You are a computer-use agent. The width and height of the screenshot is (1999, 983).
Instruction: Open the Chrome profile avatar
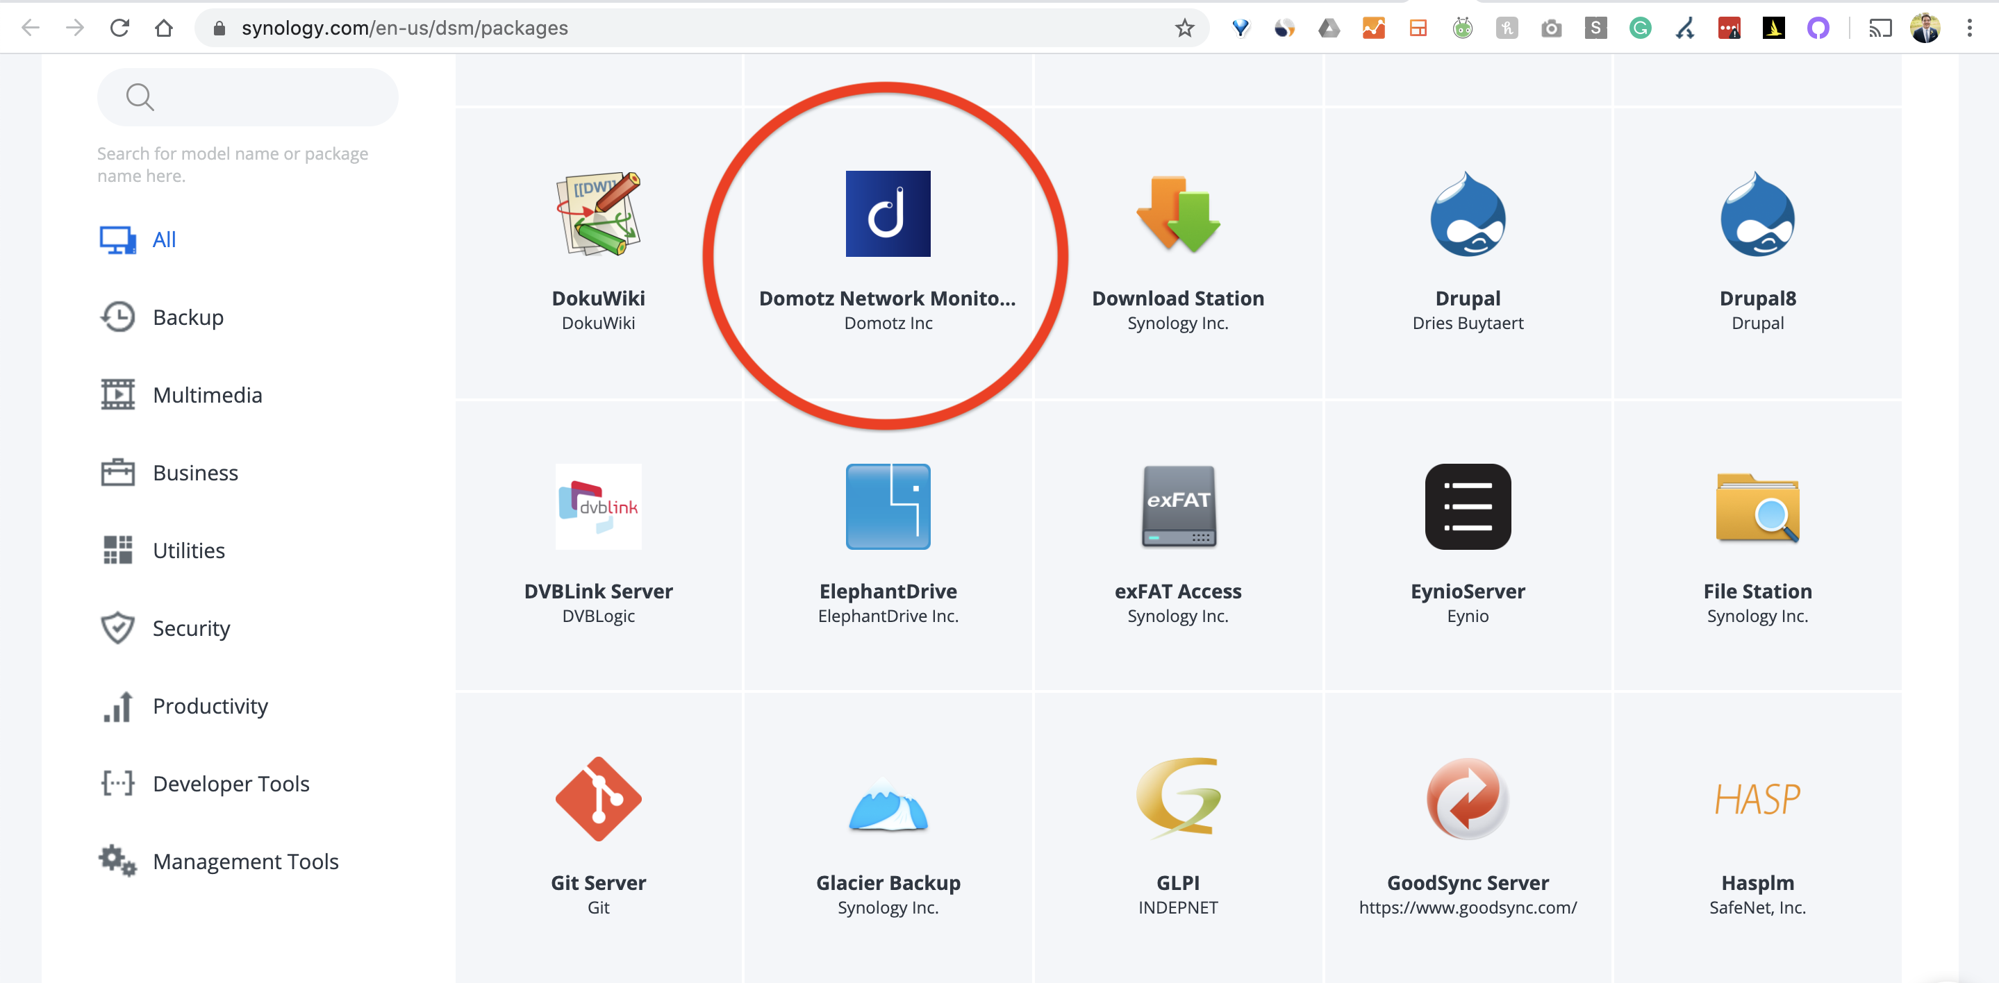tap(1925, 28)
